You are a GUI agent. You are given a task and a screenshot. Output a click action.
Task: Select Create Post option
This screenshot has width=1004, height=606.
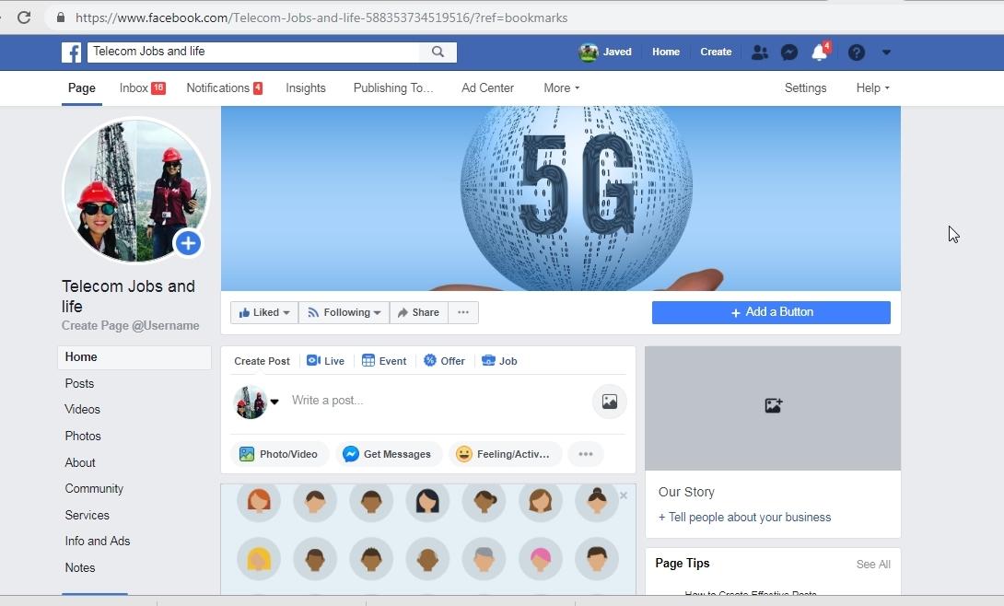pyautogui.click(x=262, y=361)
